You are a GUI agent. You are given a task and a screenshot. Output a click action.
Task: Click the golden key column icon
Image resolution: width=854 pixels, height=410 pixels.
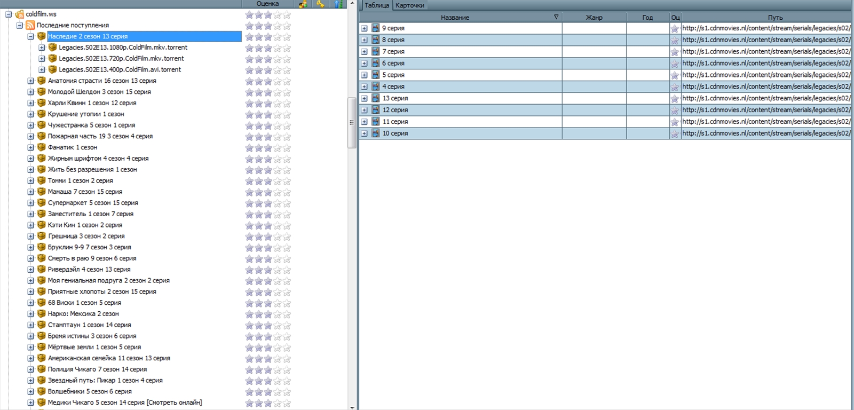point(320,4)
